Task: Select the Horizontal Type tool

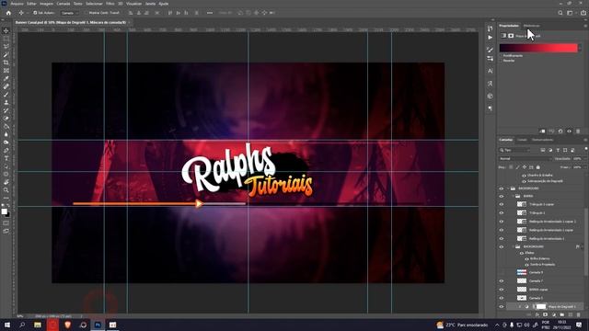Action: coord(6,158)
